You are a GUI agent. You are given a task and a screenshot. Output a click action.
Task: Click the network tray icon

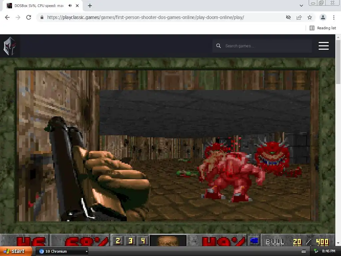coord(316,251)
